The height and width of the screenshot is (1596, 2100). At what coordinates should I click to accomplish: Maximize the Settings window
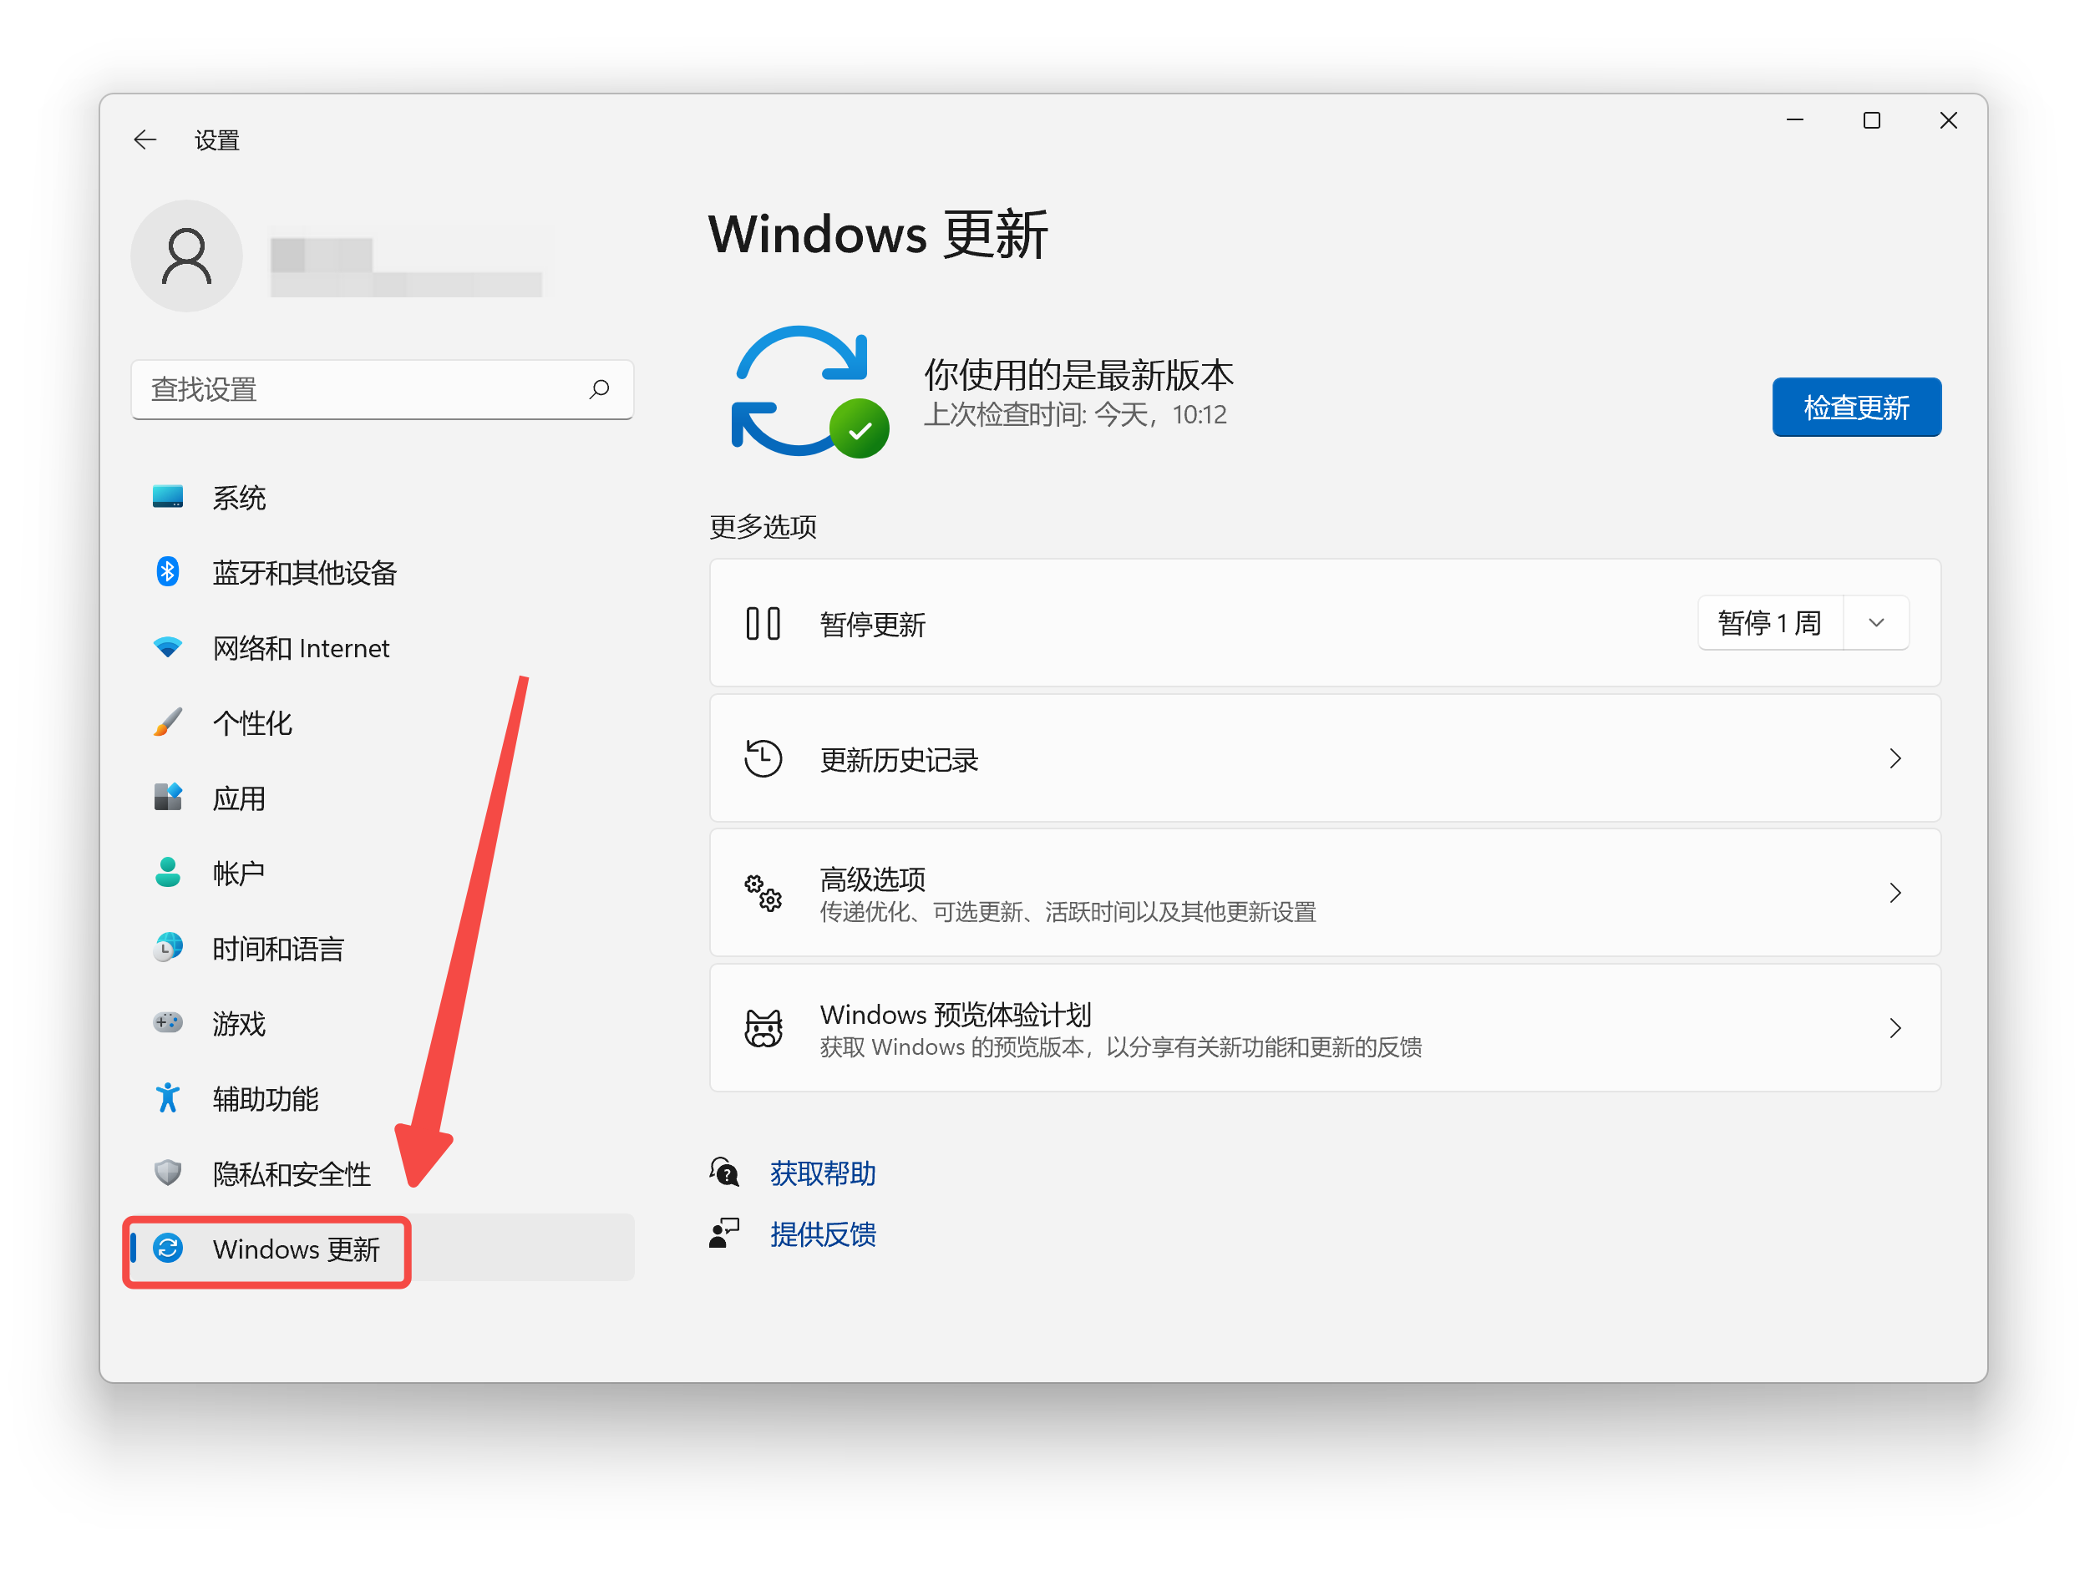click(1871, 120)
